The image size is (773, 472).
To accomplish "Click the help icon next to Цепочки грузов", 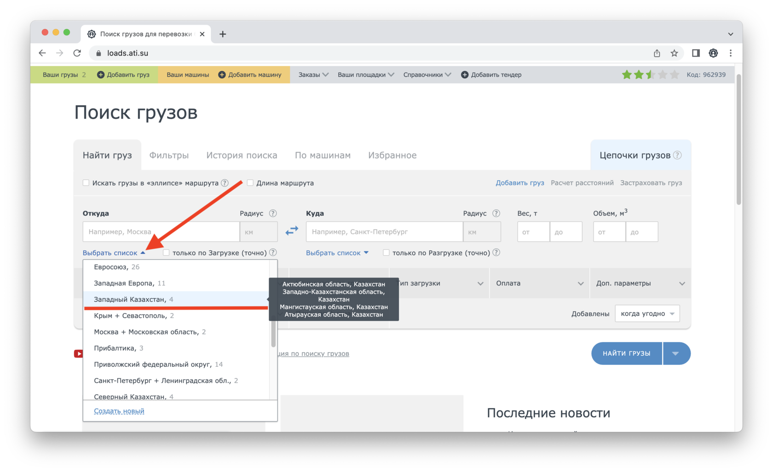I will [x=677, y=155].
